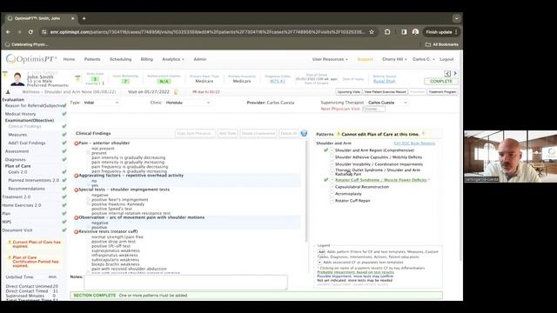The image size is (557, 313).
Task: Toggle Acromioplasty pattern checkbox
Action: pos(332,194)
